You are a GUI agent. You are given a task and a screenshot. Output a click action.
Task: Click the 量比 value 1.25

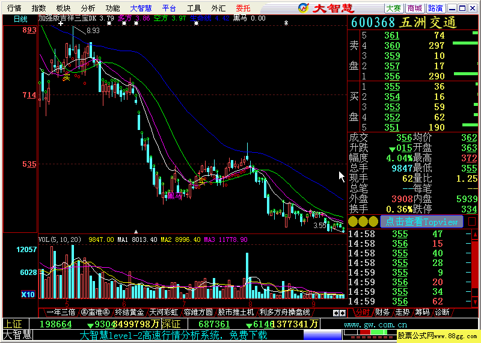point(467,178)
